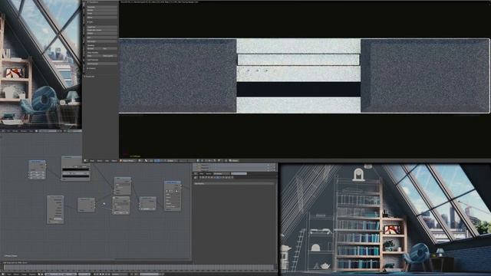The image size is (491, 276).
Task: Click the lower black bar in ramp node
Action: coord(76,176)
